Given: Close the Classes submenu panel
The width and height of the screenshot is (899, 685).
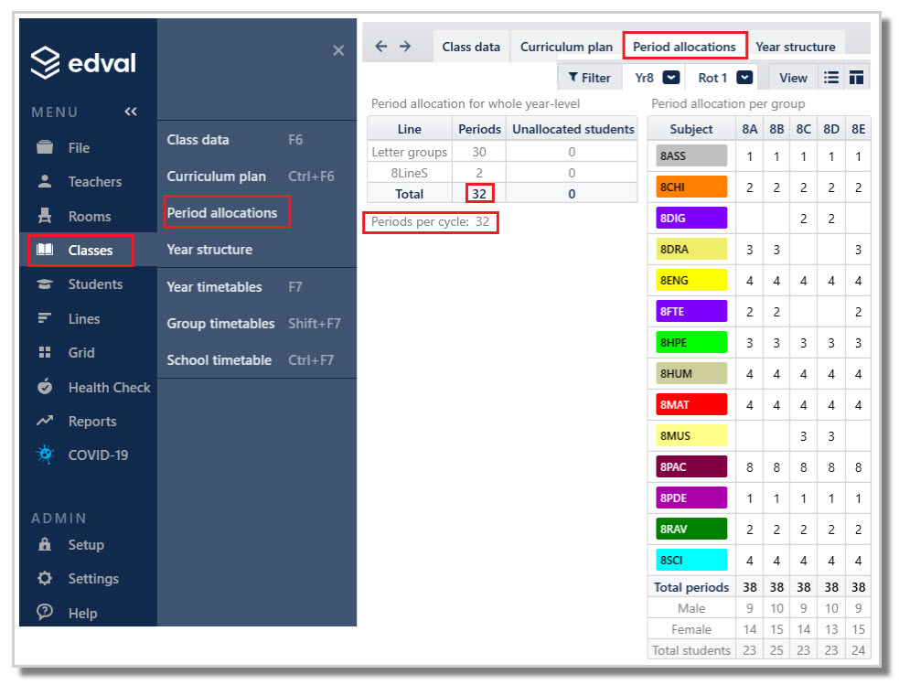Looking at the screenshot, I should pos(338,50).
